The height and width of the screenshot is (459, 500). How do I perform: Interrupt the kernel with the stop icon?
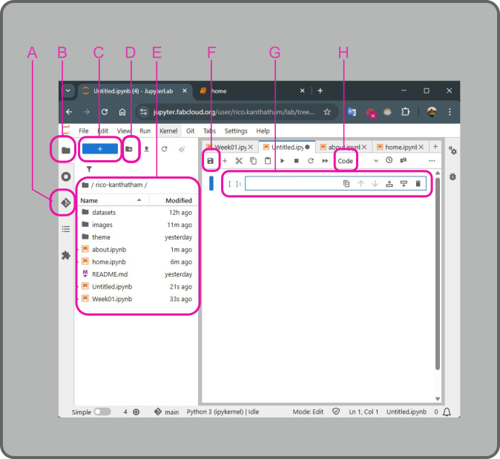(x=296, y=161)
